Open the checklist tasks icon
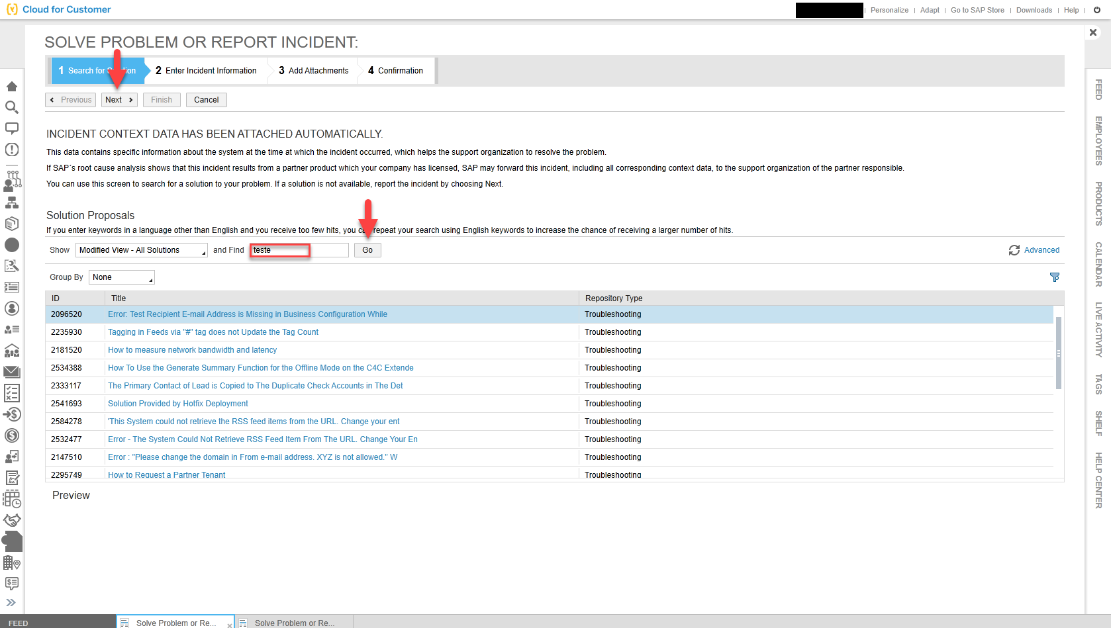This screenshot has height=628, width=1111. (12, 393)
